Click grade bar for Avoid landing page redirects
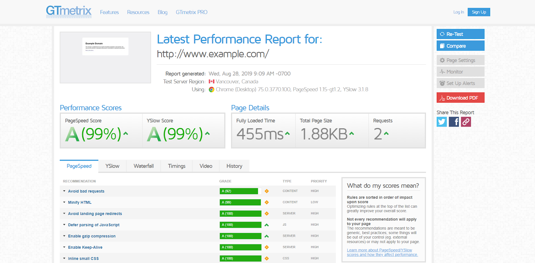 coord(240,214)
